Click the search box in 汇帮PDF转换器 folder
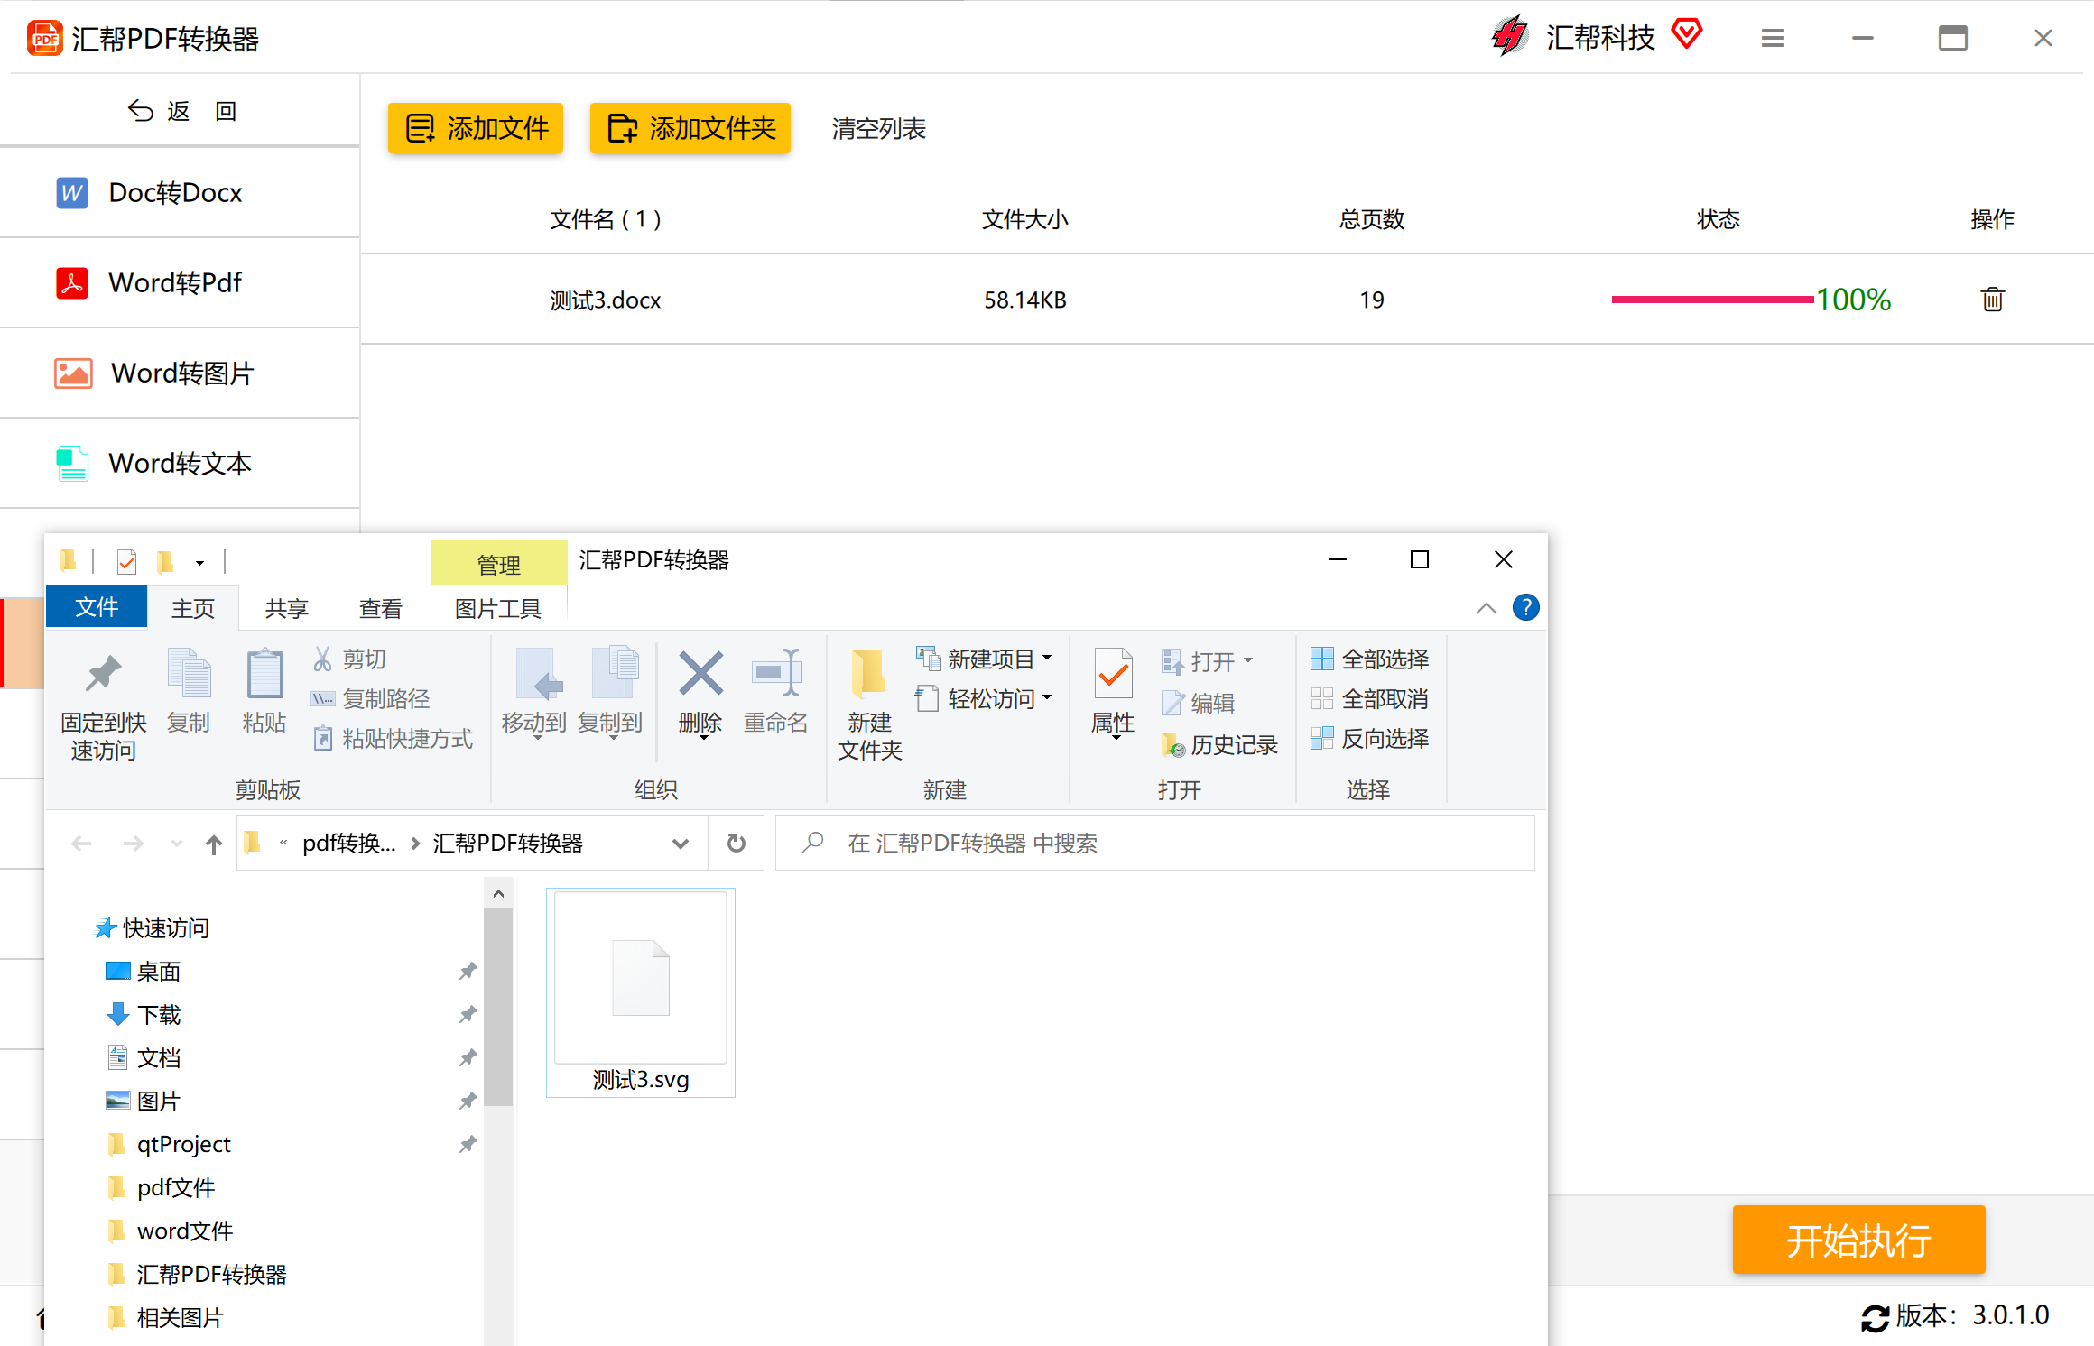Screen dimensions: 2094x1346 click(x=1155, y=843)
